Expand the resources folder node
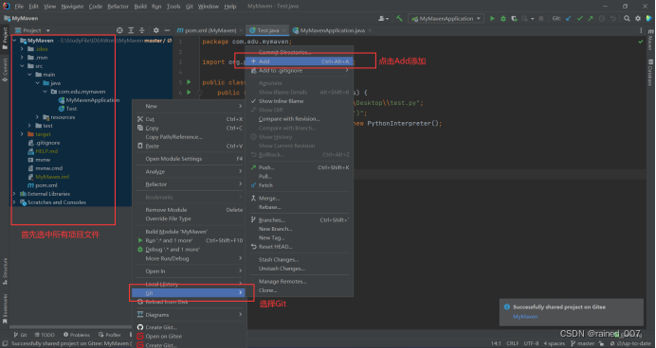Image resolution: width=656 pixels, height=348 pixels. [x=37, y=117]
